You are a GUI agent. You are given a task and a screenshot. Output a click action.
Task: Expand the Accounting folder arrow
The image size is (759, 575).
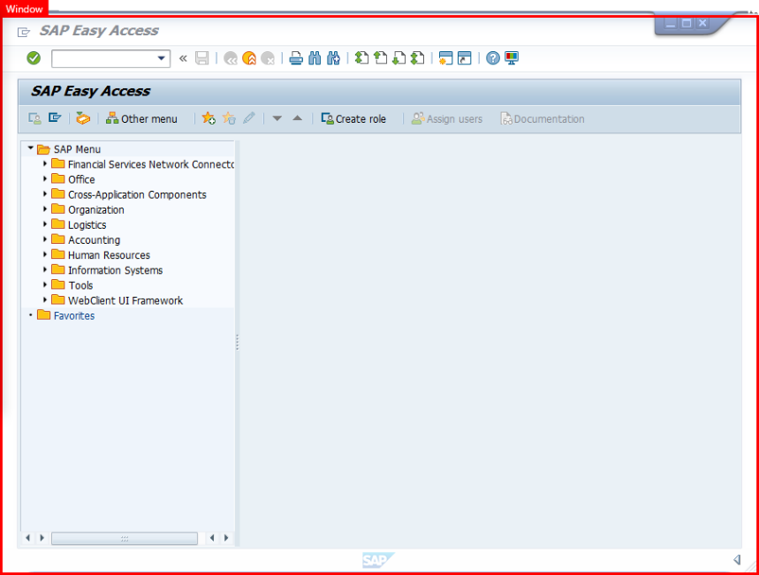coord(45,239)
